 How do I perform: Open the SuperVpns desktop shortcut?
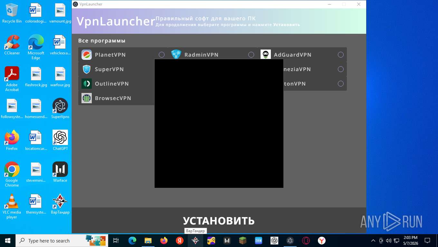click(60, 109)
